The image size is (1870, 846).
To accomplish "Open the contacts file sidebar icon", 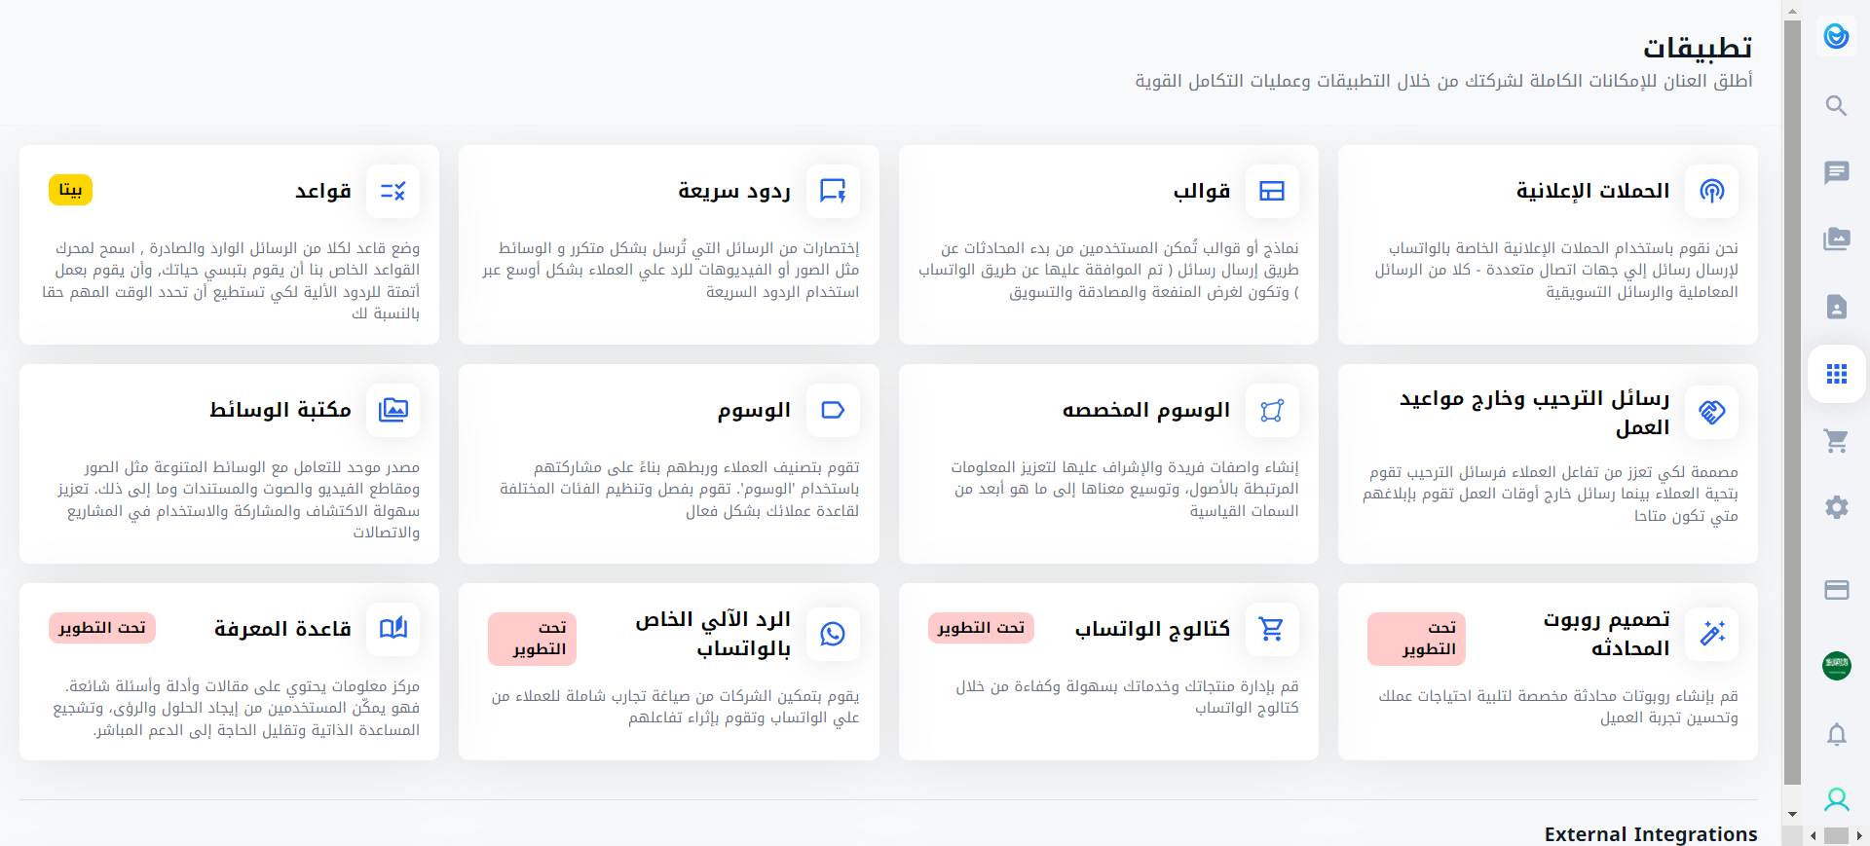I will [1836, 307].
